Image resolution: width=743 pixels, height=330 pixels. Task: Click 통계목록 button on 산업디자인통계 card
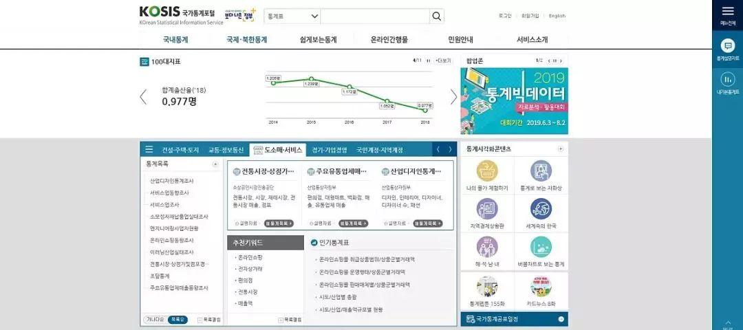(x=428, y=223)
